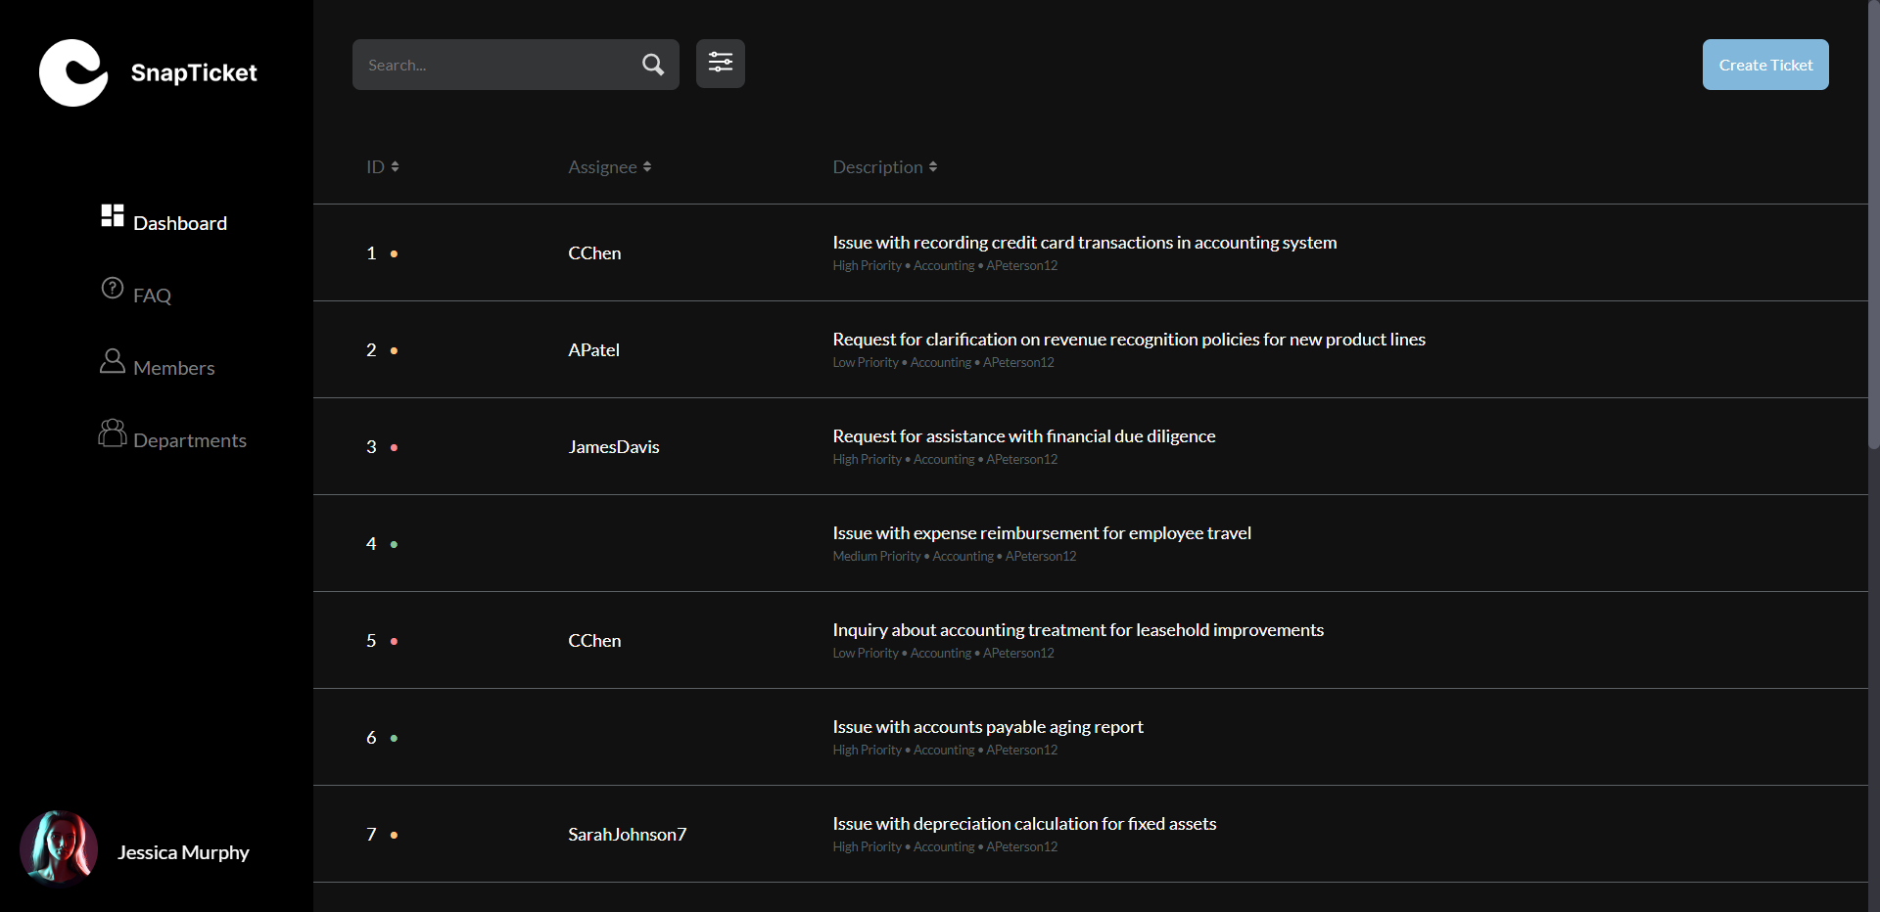Screen dimensions: 1880x912
Task: Open the filter settings icon button
Action: coord(721,64)
